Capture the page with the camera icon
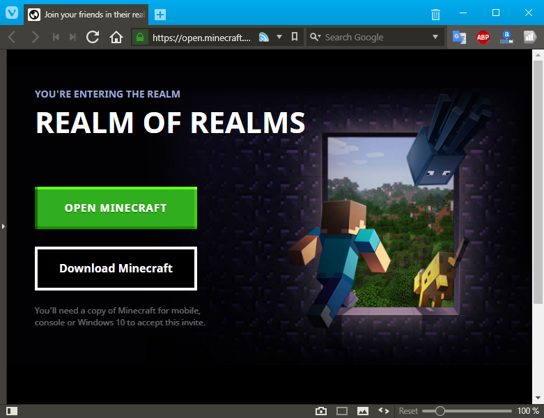Screen dimensions: 544x418 (321, 411)
